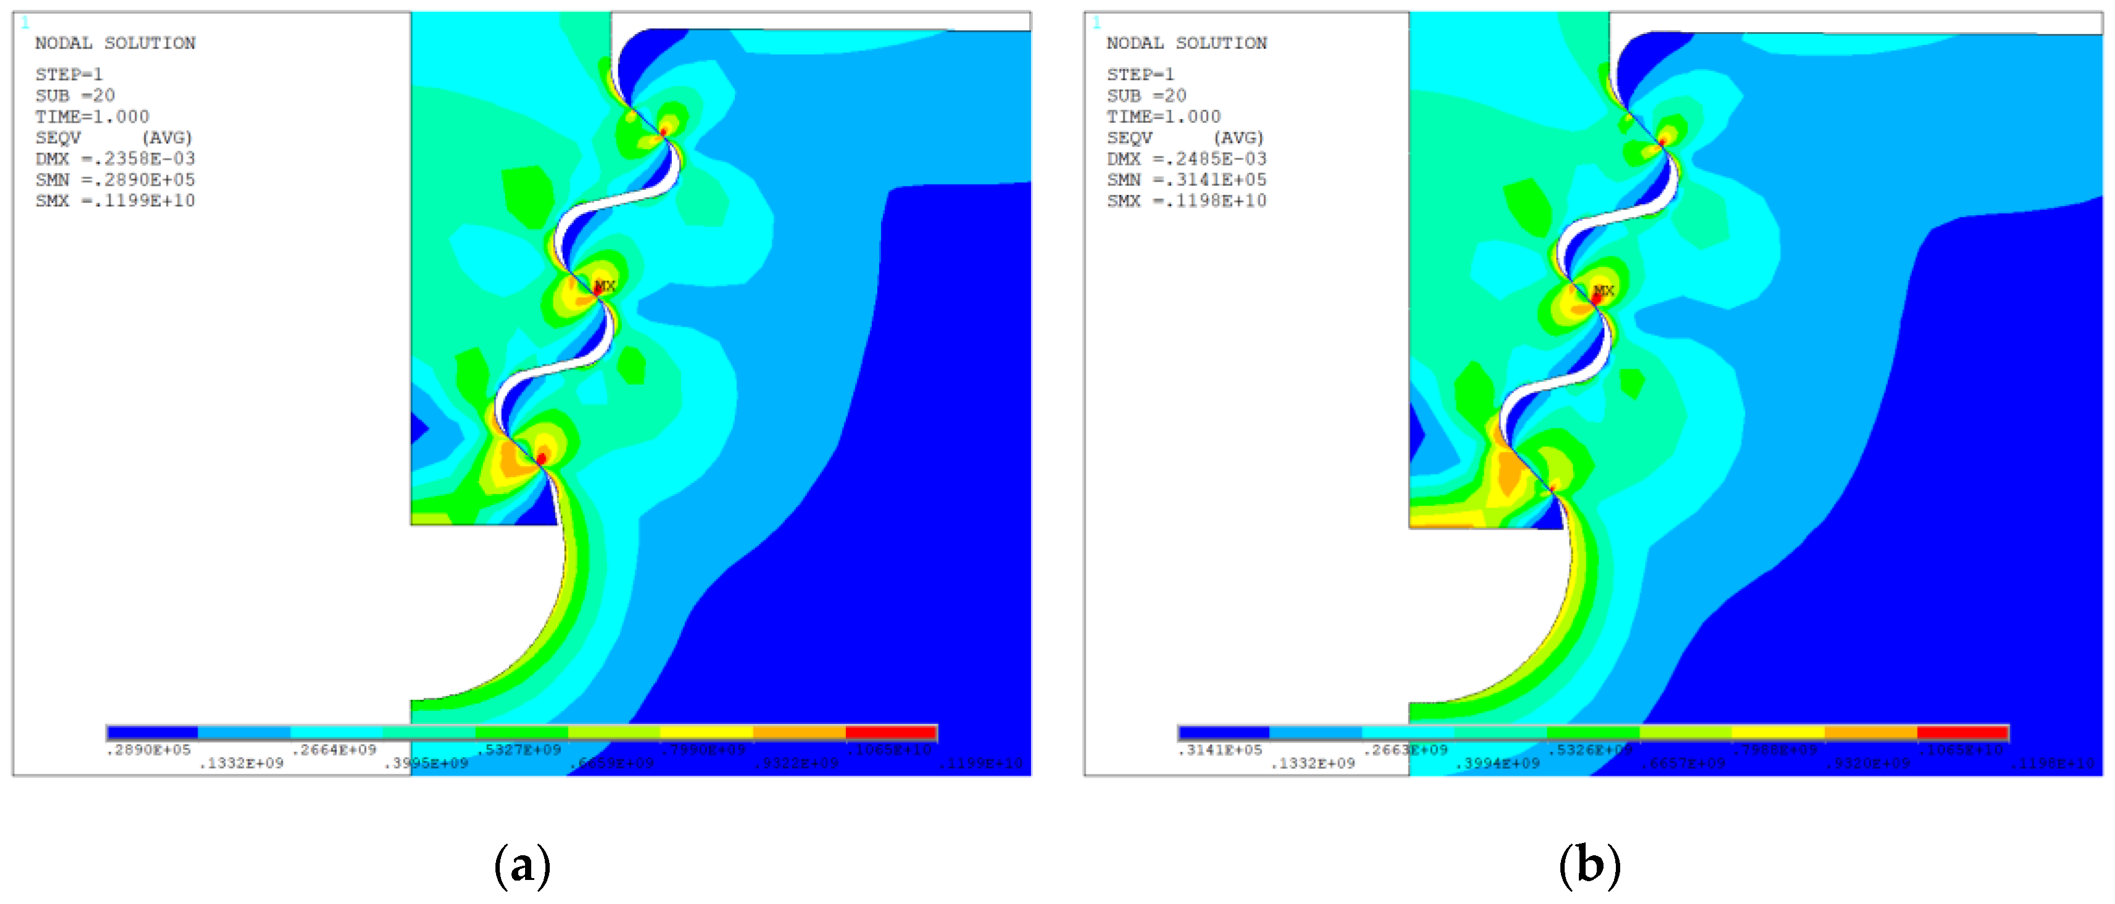This screenshot has width=2115, height=904.
Task: Click the SMN =.3141E+05 line
Action: [1186, 179]
